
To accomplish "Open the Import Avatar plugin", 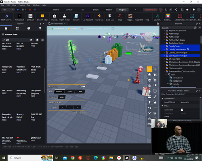I will point(64,17).
